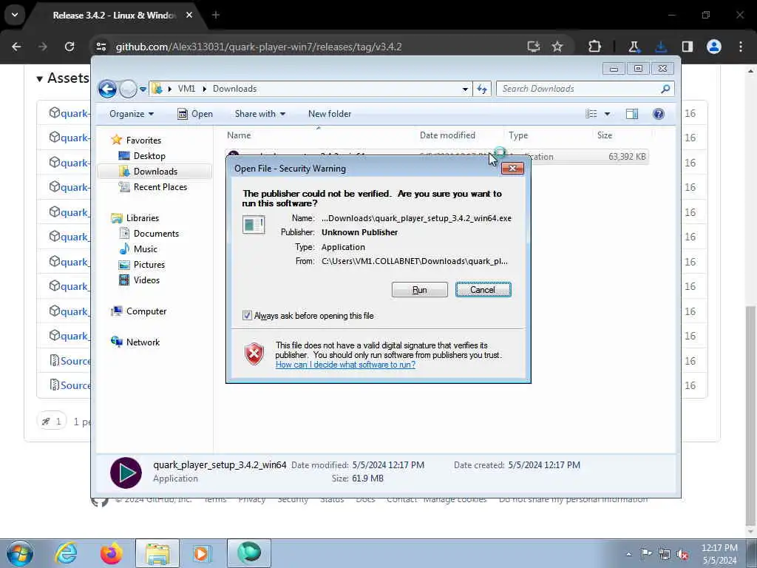The image size is (757, 568).
Task: Open the browser three-dot menu
Action: click(x=741, y=47)
